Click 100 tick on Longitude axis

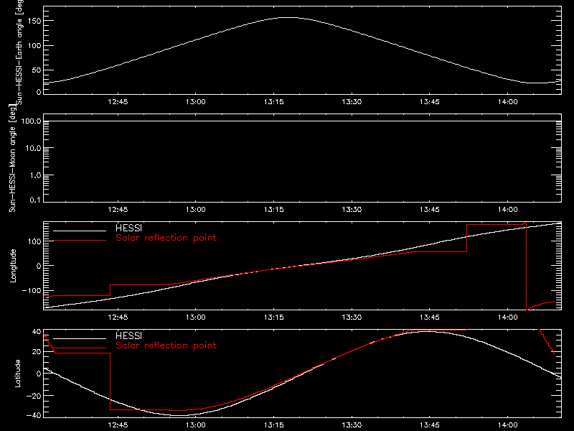pyautogui.click(x=34, y=241)
